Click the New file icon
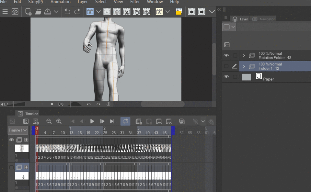This screenshot has height=192, width=311. [x=28, y=12]
